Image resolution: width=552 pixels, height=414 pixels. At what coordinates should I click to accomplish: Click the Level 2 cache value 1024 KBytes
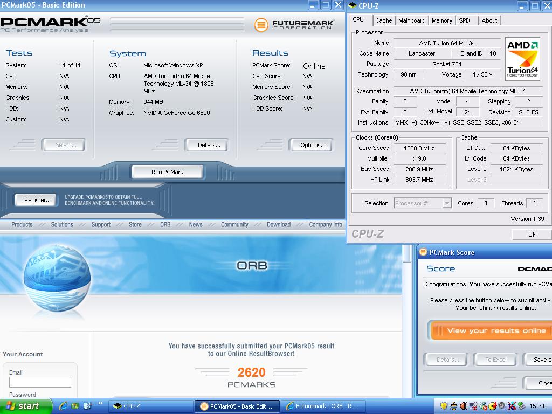pos(516,169)
